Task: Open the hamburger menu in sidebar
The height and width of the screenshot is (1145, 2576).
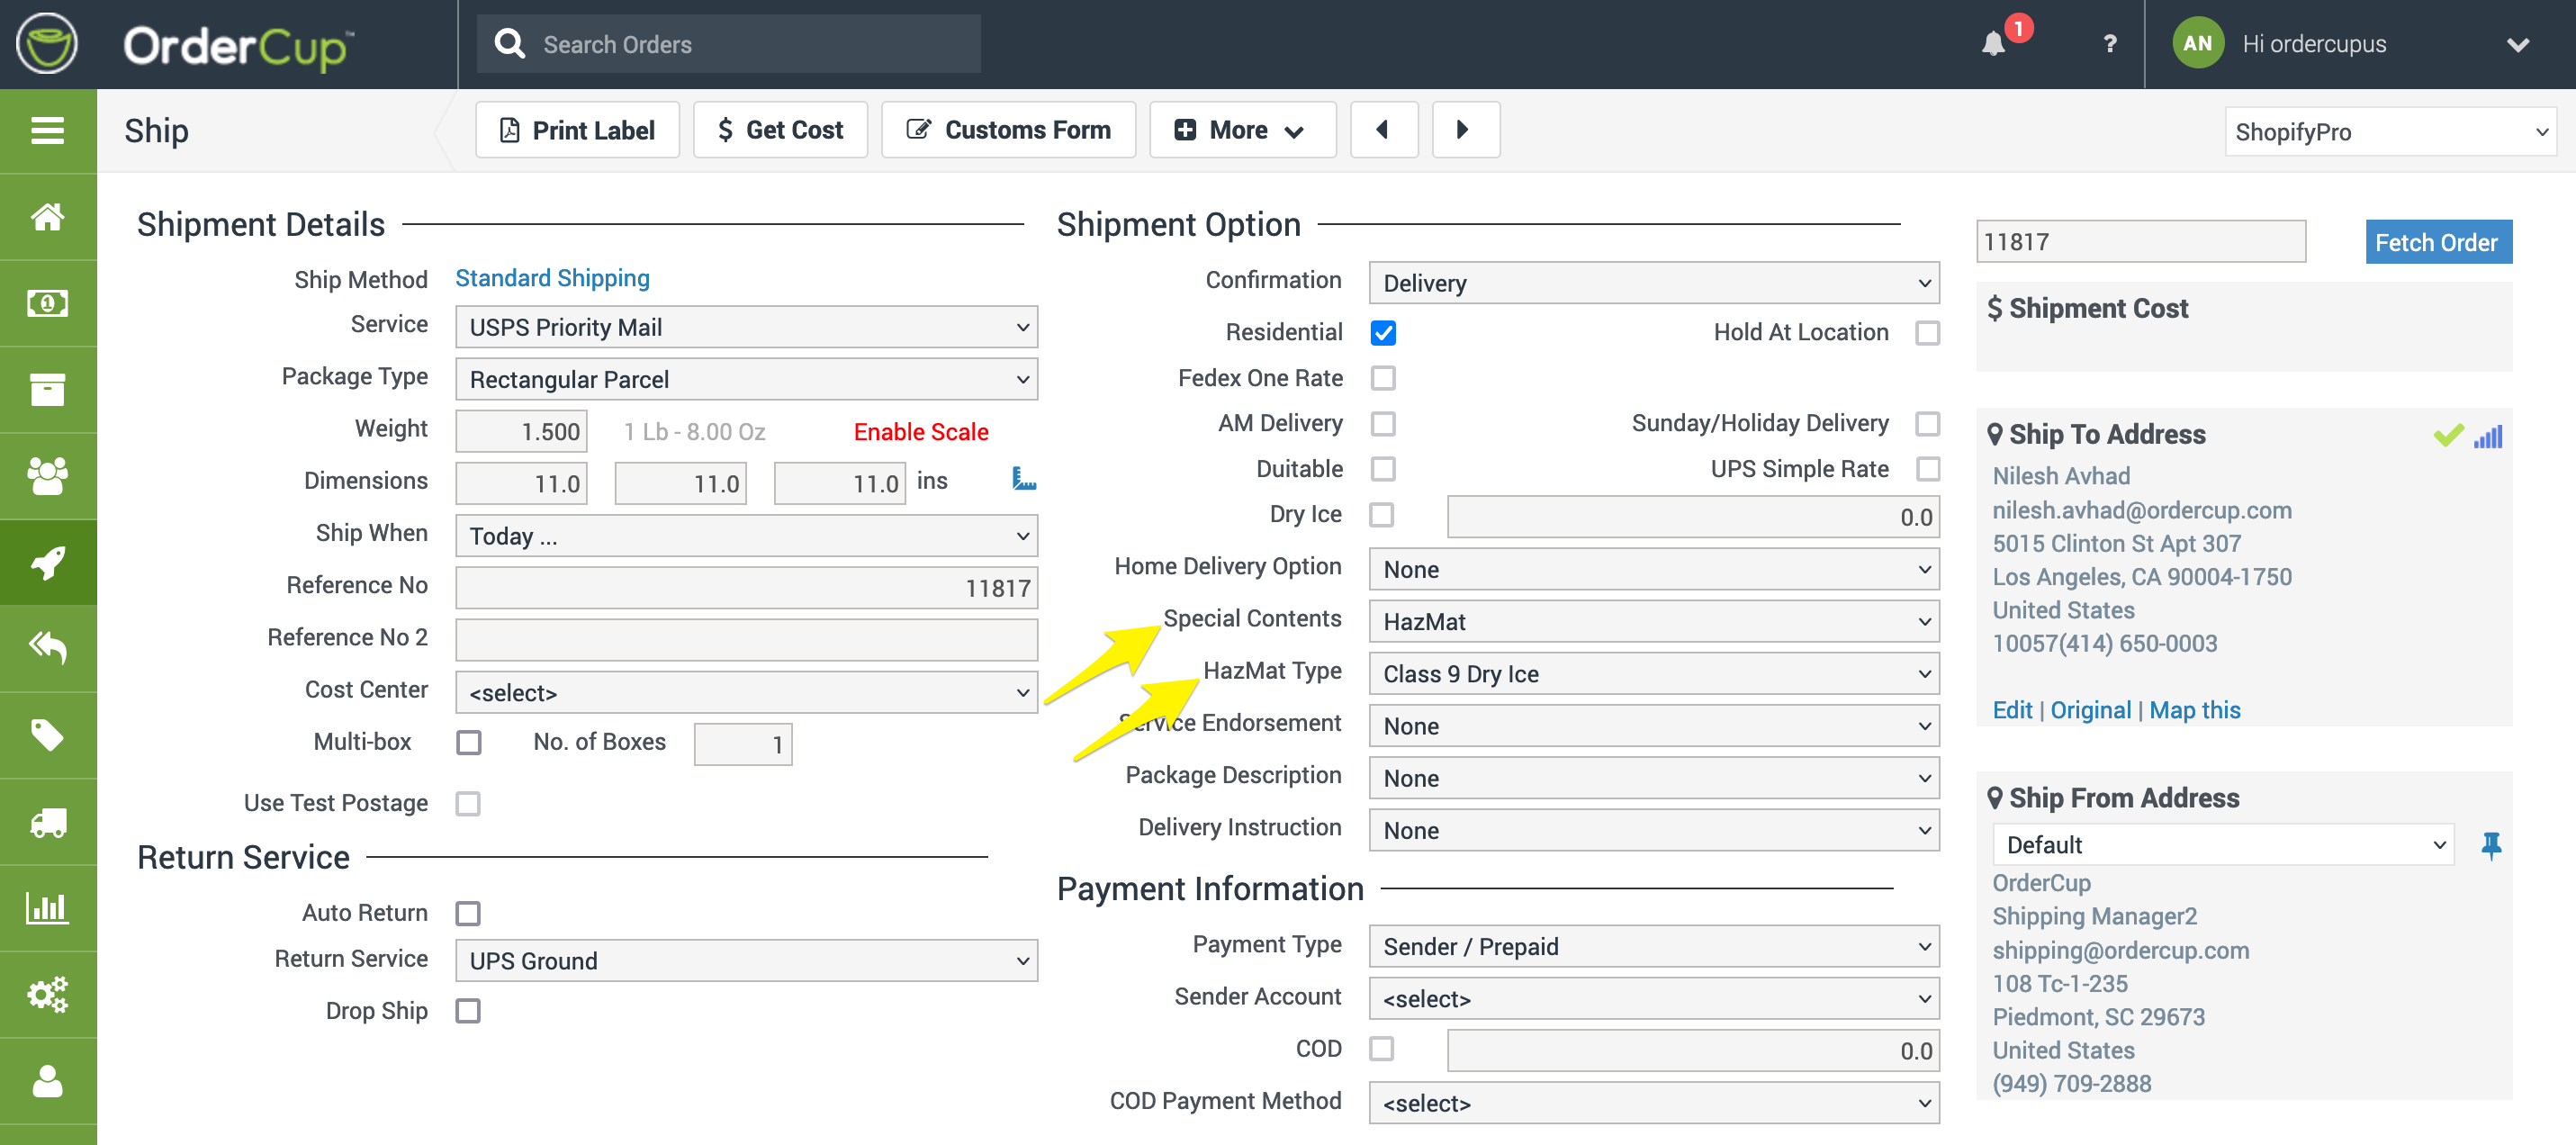Action: (47, 131)
